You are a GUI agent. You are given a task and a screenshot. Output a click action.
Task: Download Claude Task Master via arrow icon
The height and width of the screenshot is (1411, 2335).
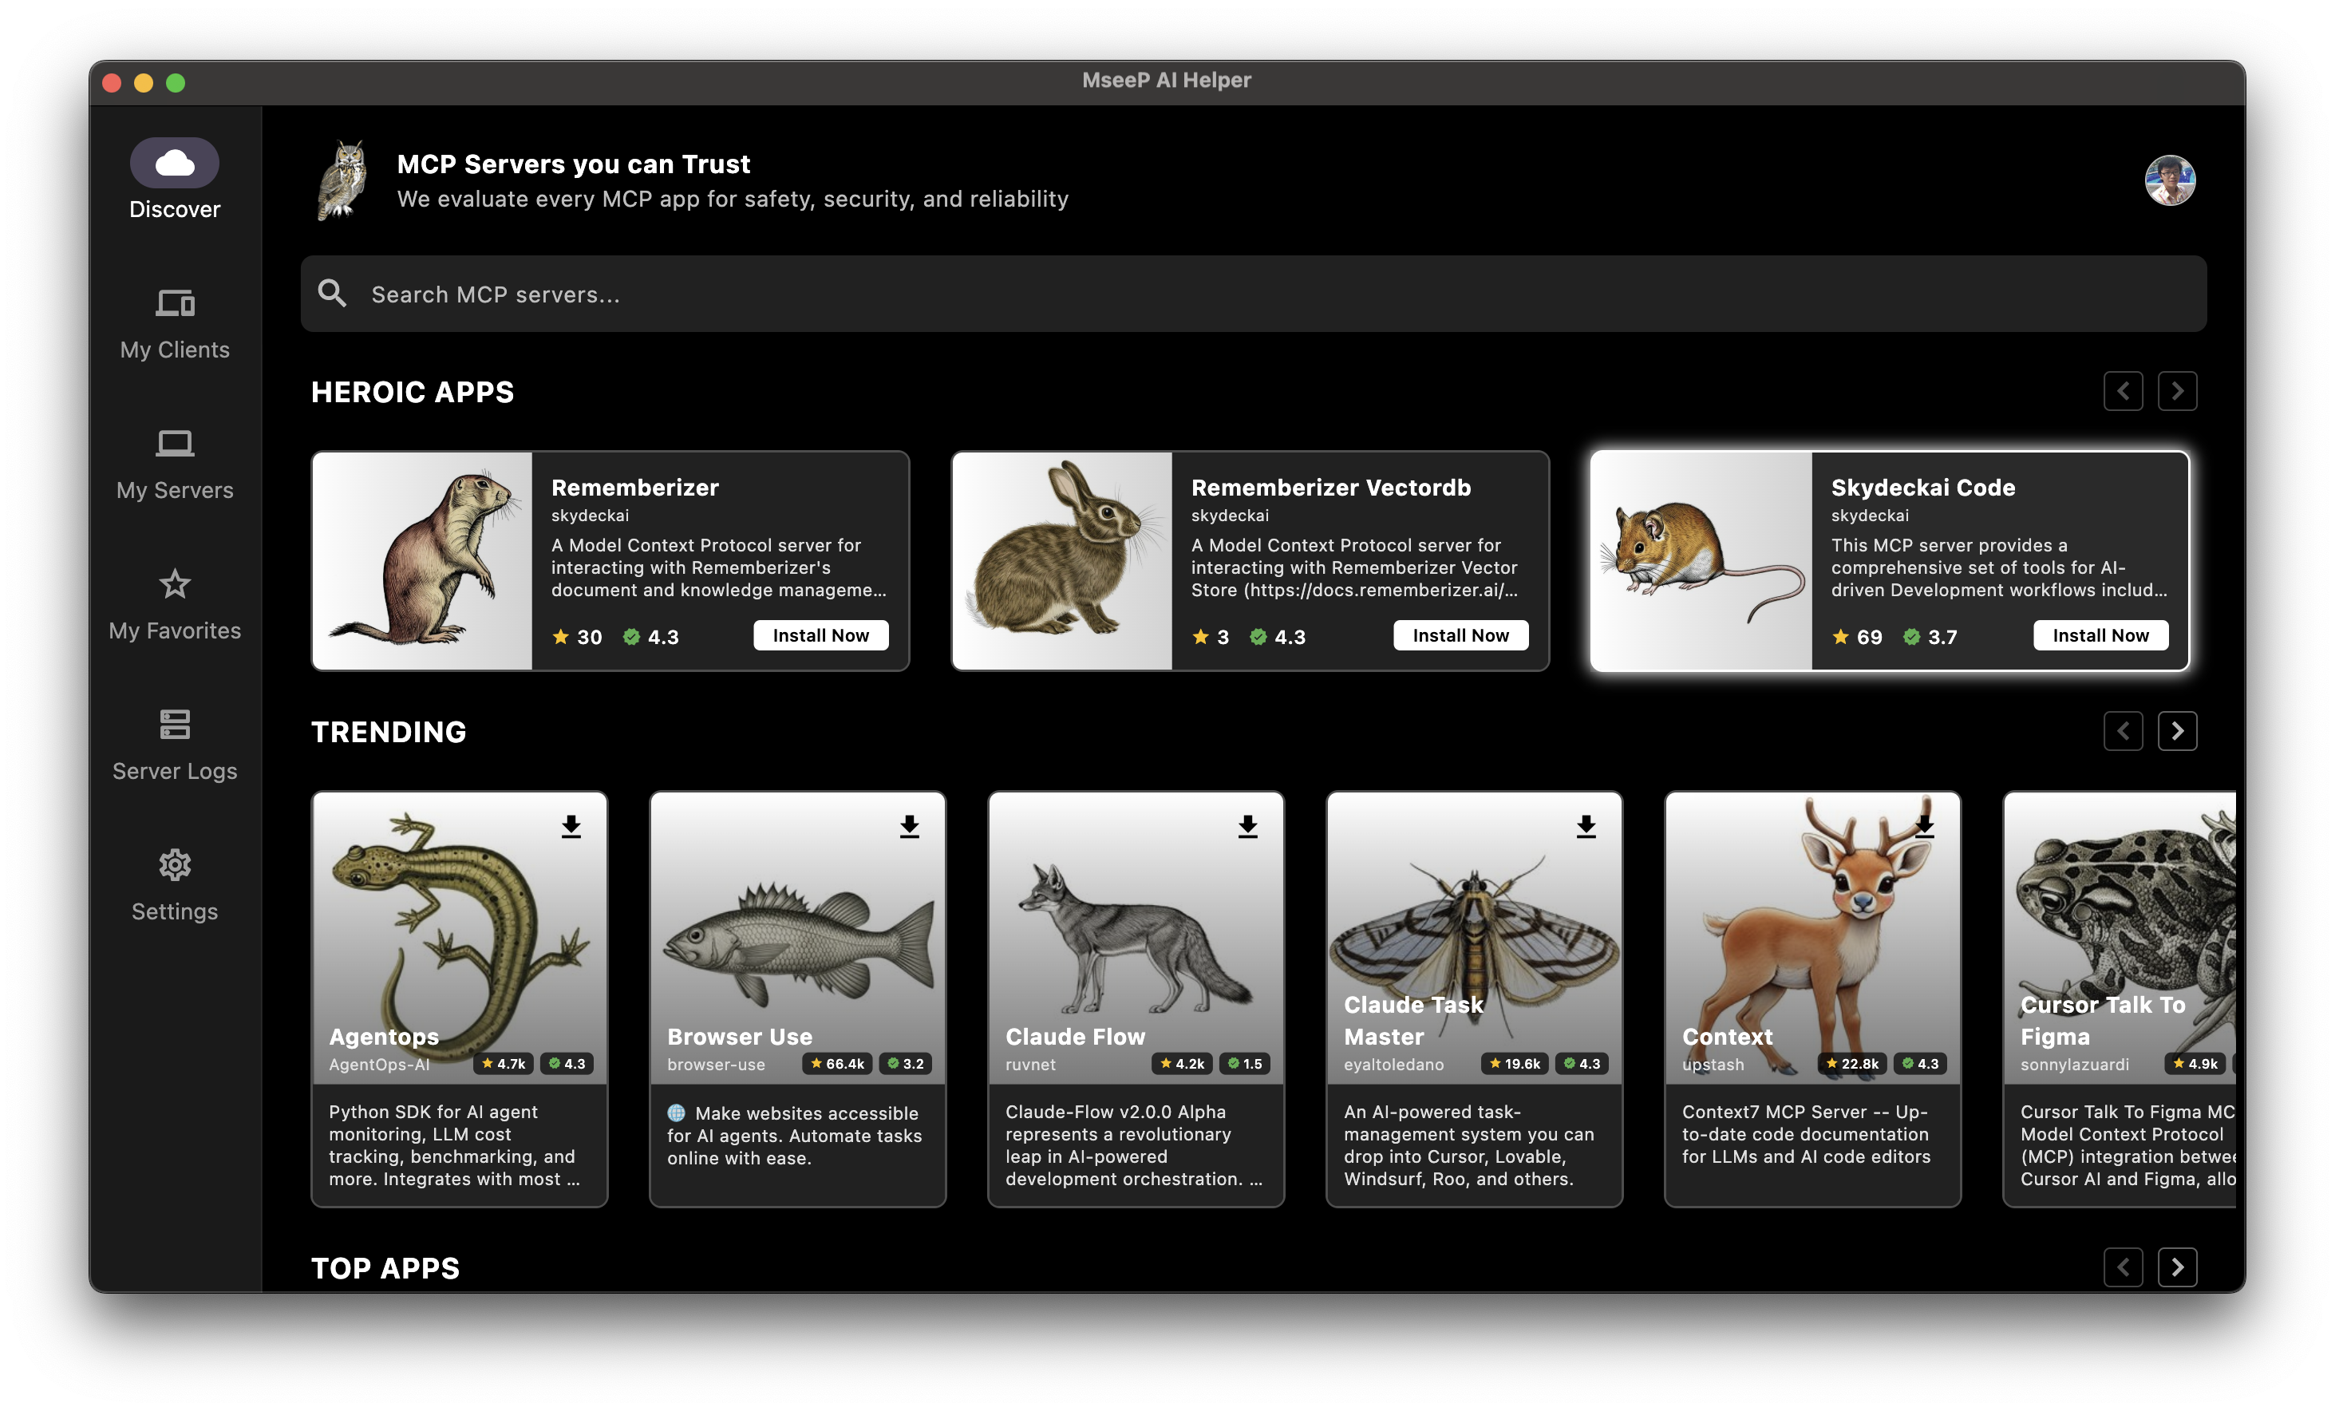click(x=1586, y=826)
